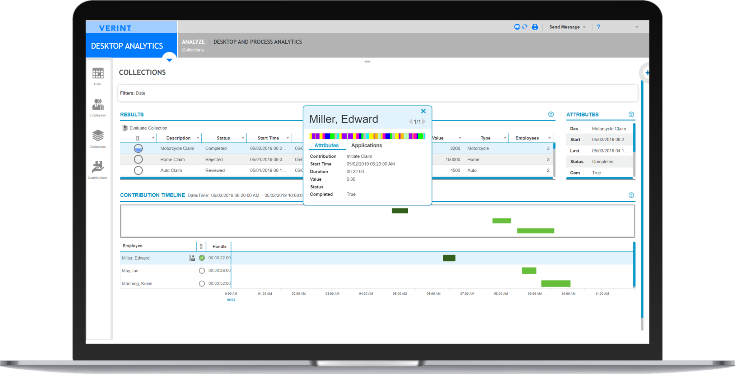Click the Filters: Date field
Viewport: 735px width, 374px height.
(x=378, y=93)
